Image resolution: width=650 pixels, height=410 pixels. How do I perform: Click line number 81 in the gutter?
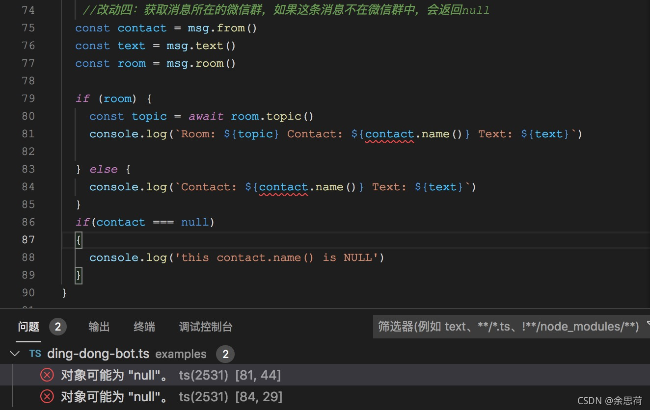28,134
